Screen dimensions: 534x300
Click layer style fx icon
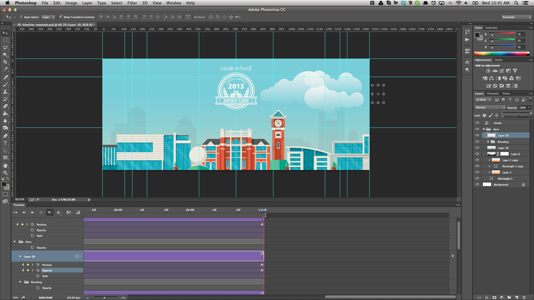click(487, 297)
